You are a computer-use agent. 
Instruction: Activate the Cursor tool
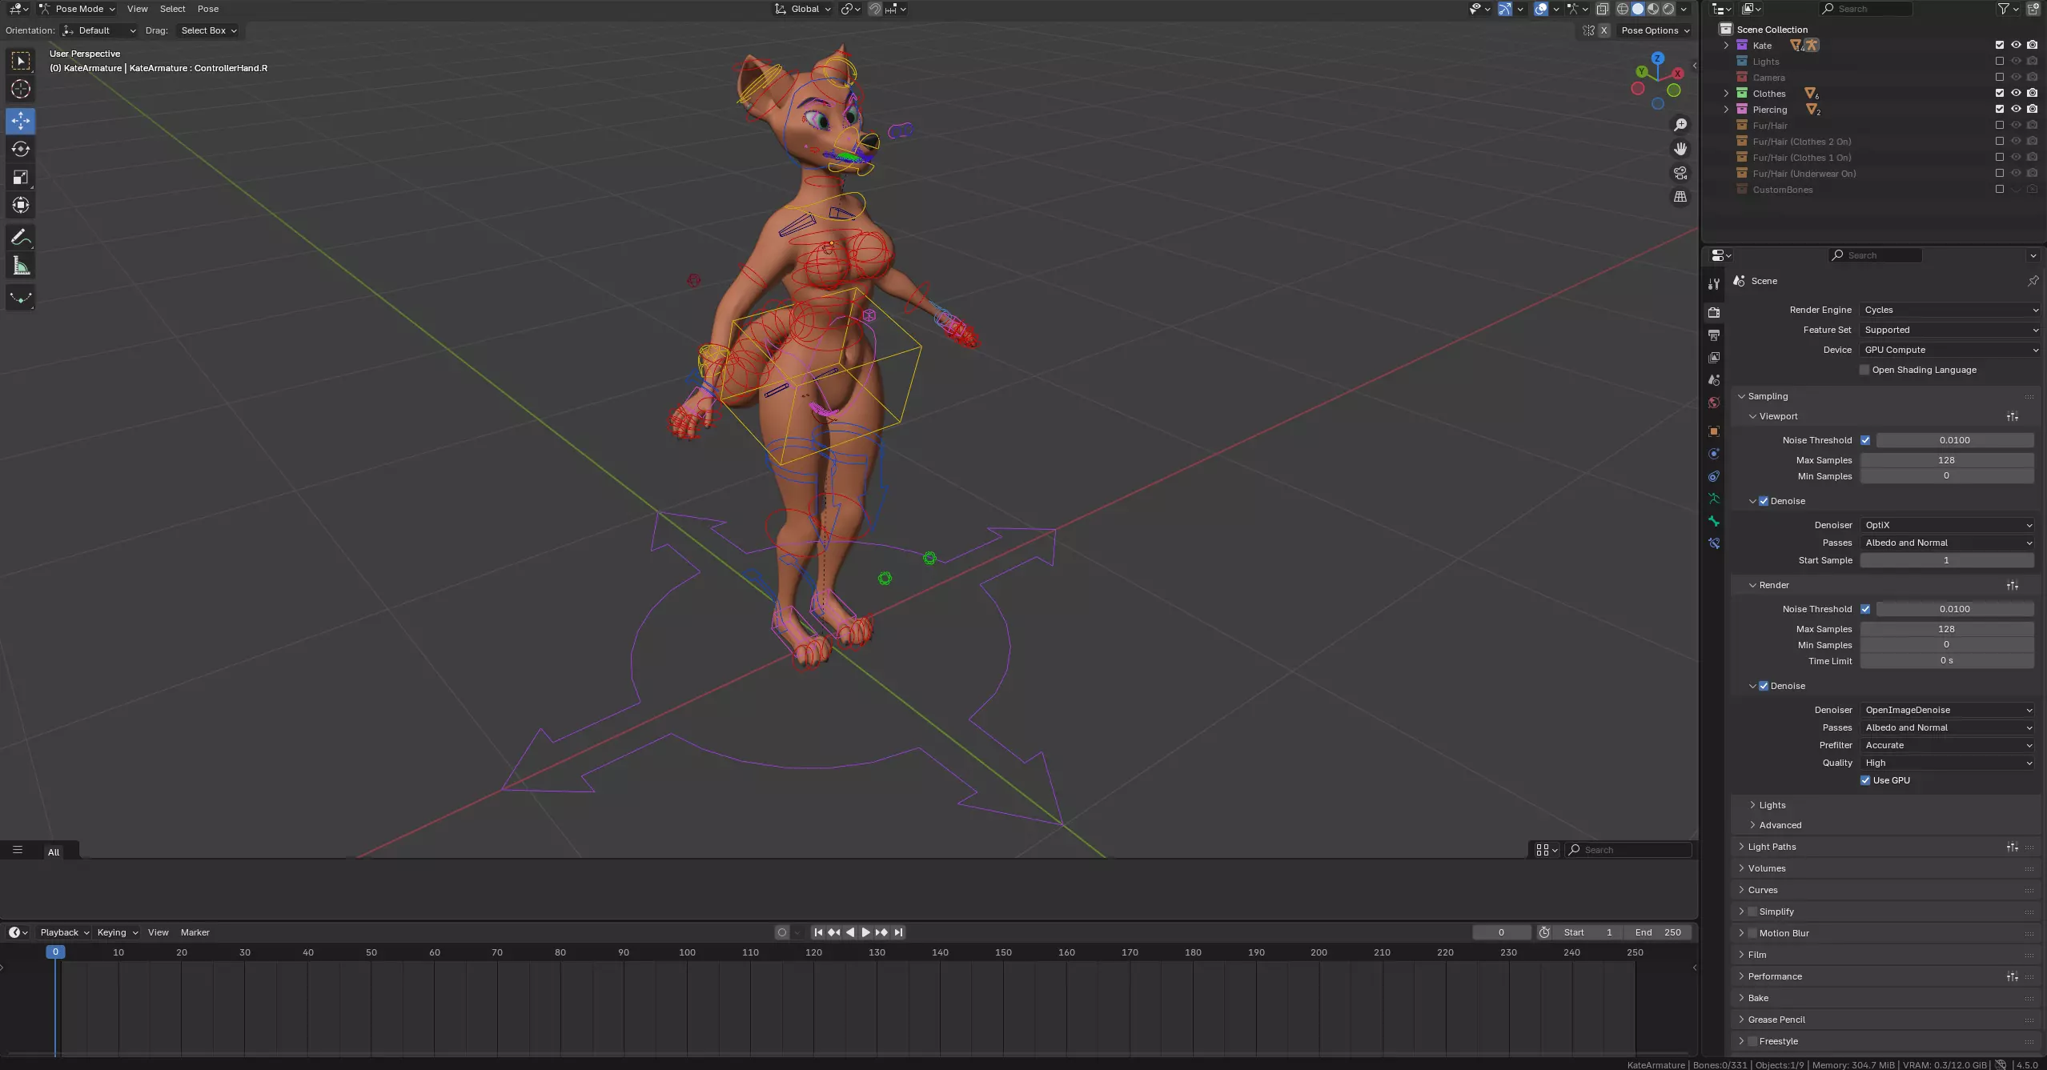click(21, 90)
